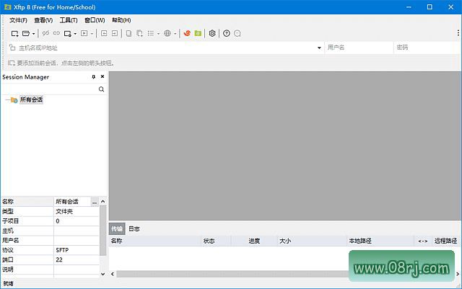Click the Session Manager search icon
The image size is (462, 289).
tap(101, 89)
